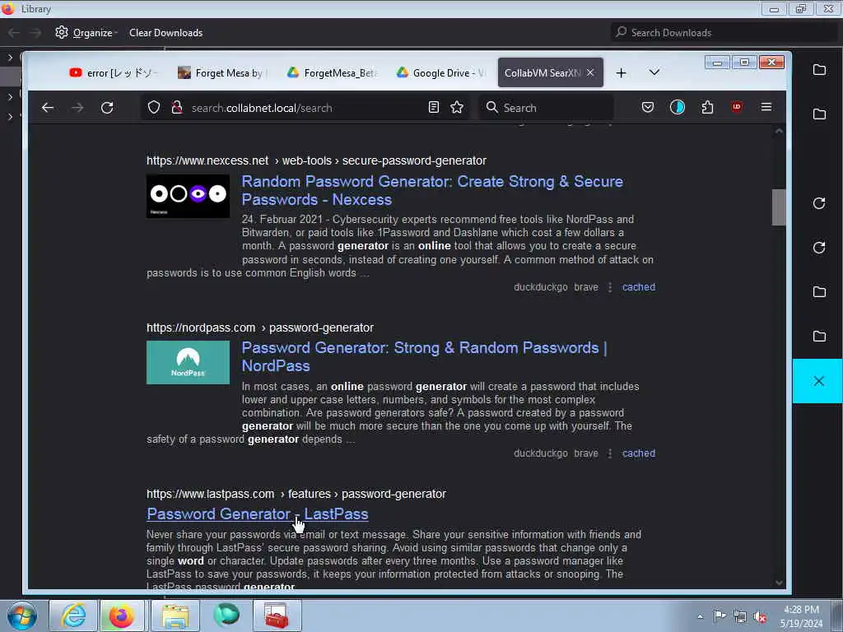Retry the second failed download in Library
This screenshot has height=632, width=843.
[819, 247]
